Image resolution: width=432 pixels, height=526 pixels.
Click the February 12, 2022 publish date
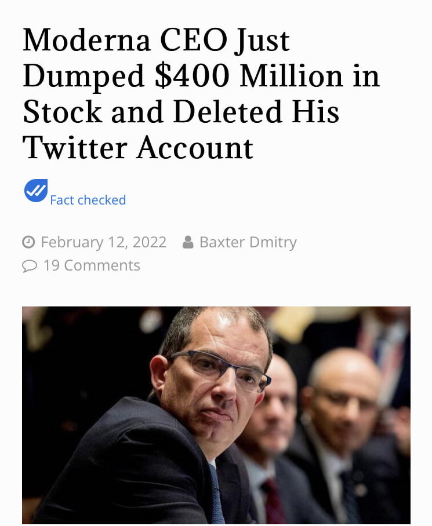[103, 242]
